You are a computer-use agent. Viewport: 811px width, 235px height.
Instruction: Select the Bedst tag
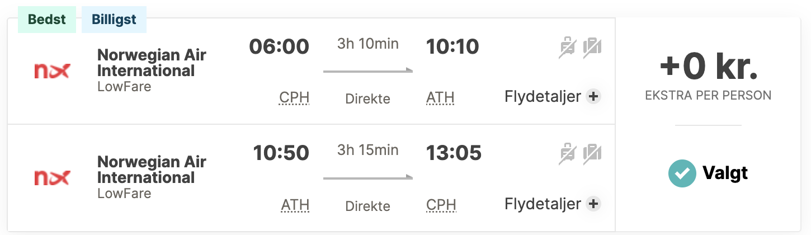47,20
